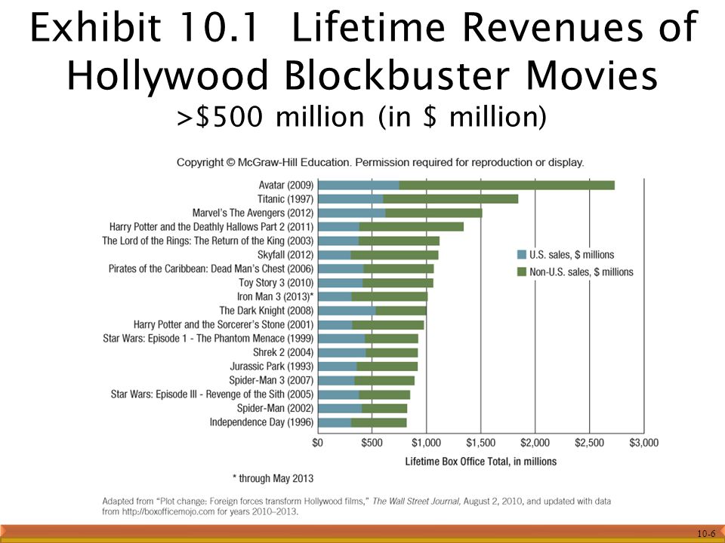Select the blue segment of The Dark Knight bar
725x543 pixels.
(347, 310)
